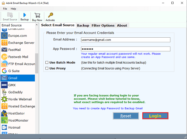Open the Filter Options tab
Screen dimensions: 187x139
tap(103, 25)
